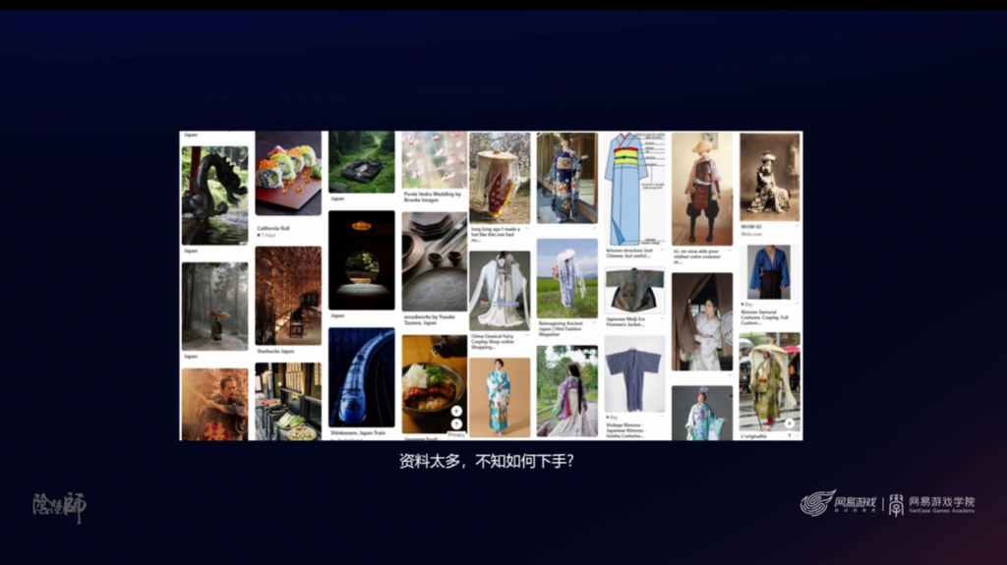This screenshot has height=565, width=1007.
Task: Click the plus button over the food pin
Action: (456, 411)
